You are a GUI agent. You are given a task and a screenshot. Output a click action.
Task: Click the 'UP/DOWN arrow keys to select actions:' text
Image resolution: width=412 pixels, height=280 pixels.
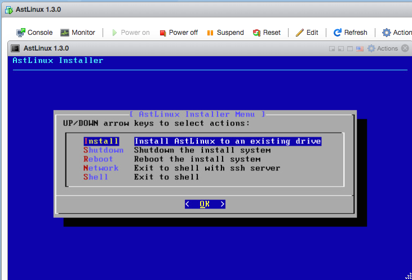156,123
